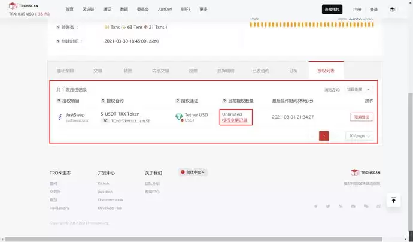Open the network switch cube icon
This screenshot has height=242, width=413.
393,10
